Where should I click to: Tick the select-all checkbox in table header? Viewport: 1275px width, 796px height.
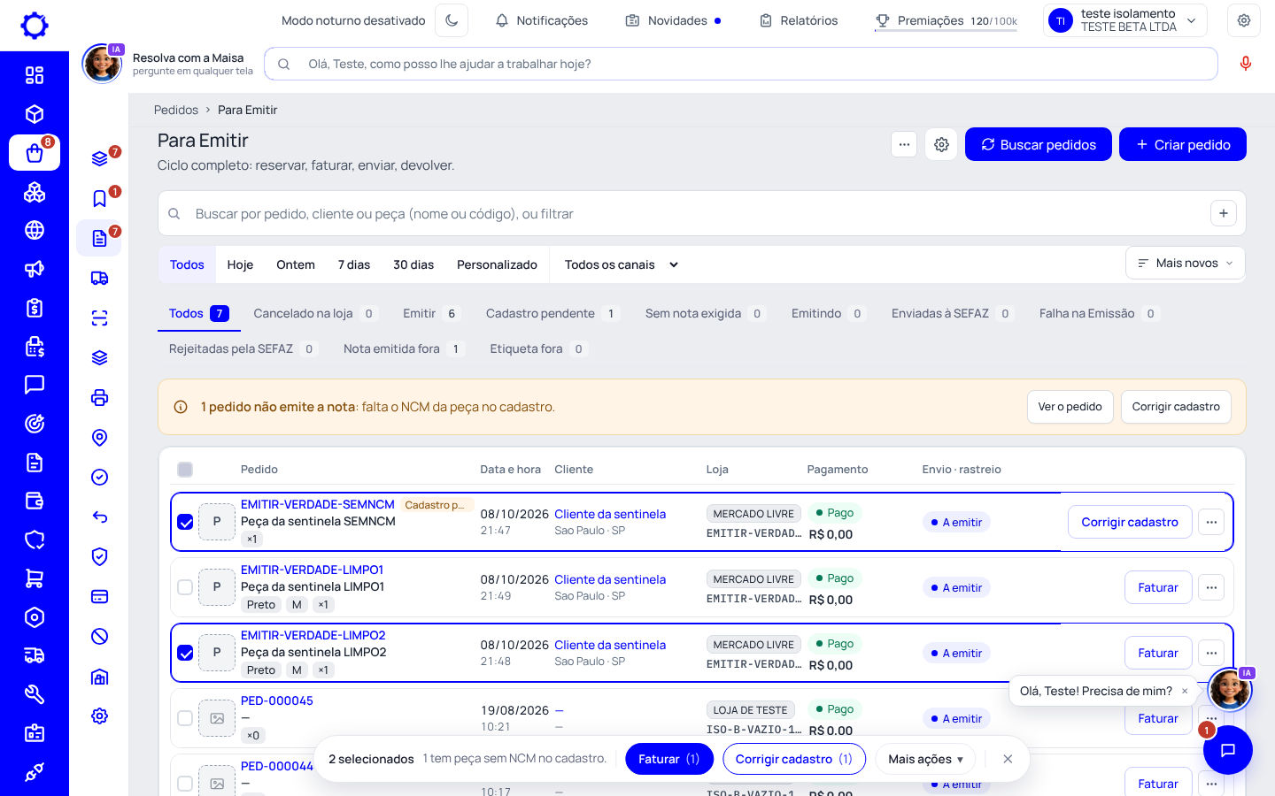tap(185, 470)
